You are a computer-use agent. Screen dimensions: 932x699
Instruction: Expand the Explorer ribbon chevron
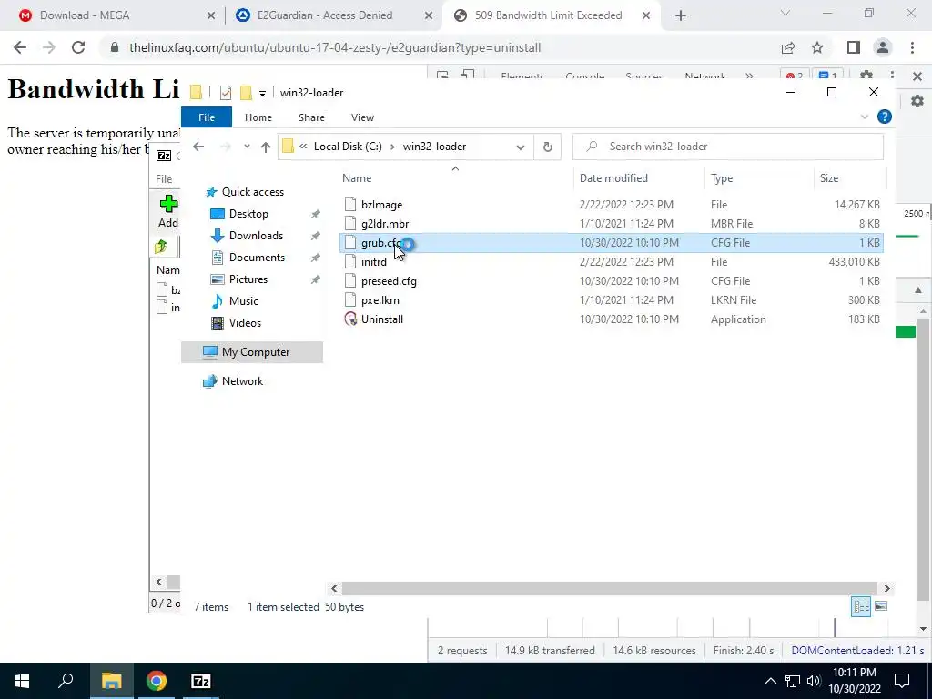click(x=865, y=117)
